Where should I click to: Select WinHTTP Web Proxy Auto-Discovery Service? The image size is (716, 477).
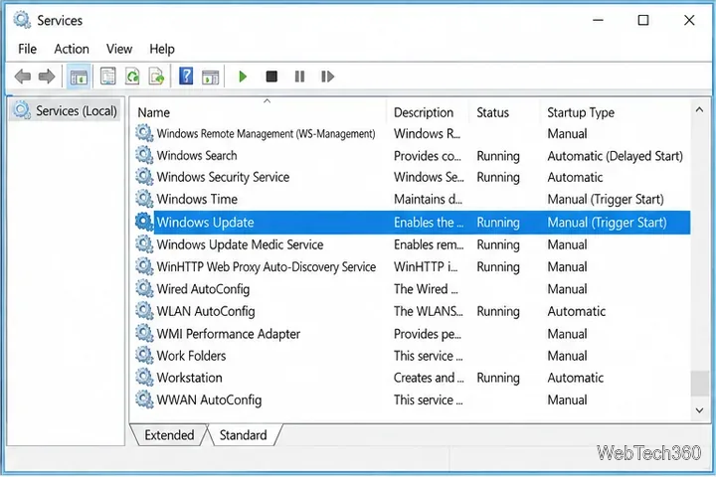(267, 266)
